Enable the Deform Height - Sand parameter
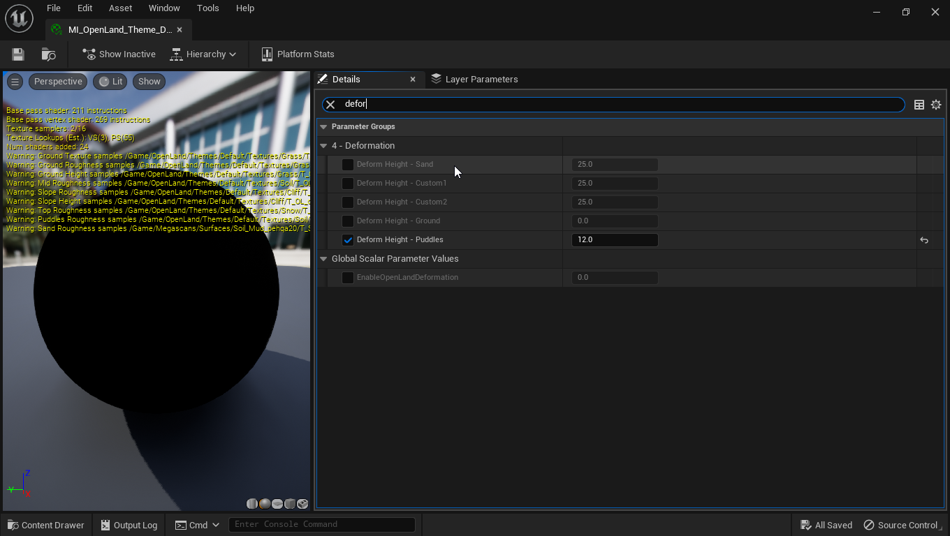Image resolution: width=950 pixels, height=536 pixels. 347,164
